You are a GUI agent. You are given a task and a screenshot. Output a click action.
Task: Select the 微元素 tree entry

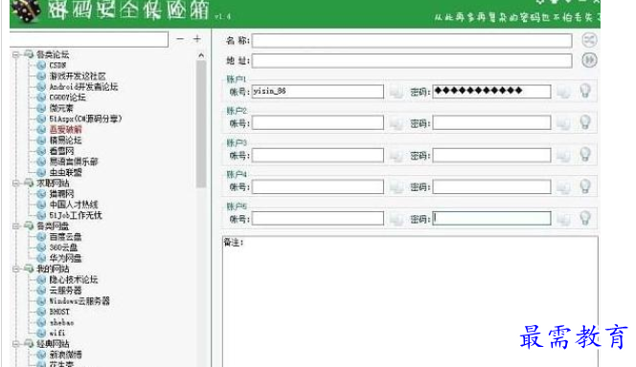(61, 108)
